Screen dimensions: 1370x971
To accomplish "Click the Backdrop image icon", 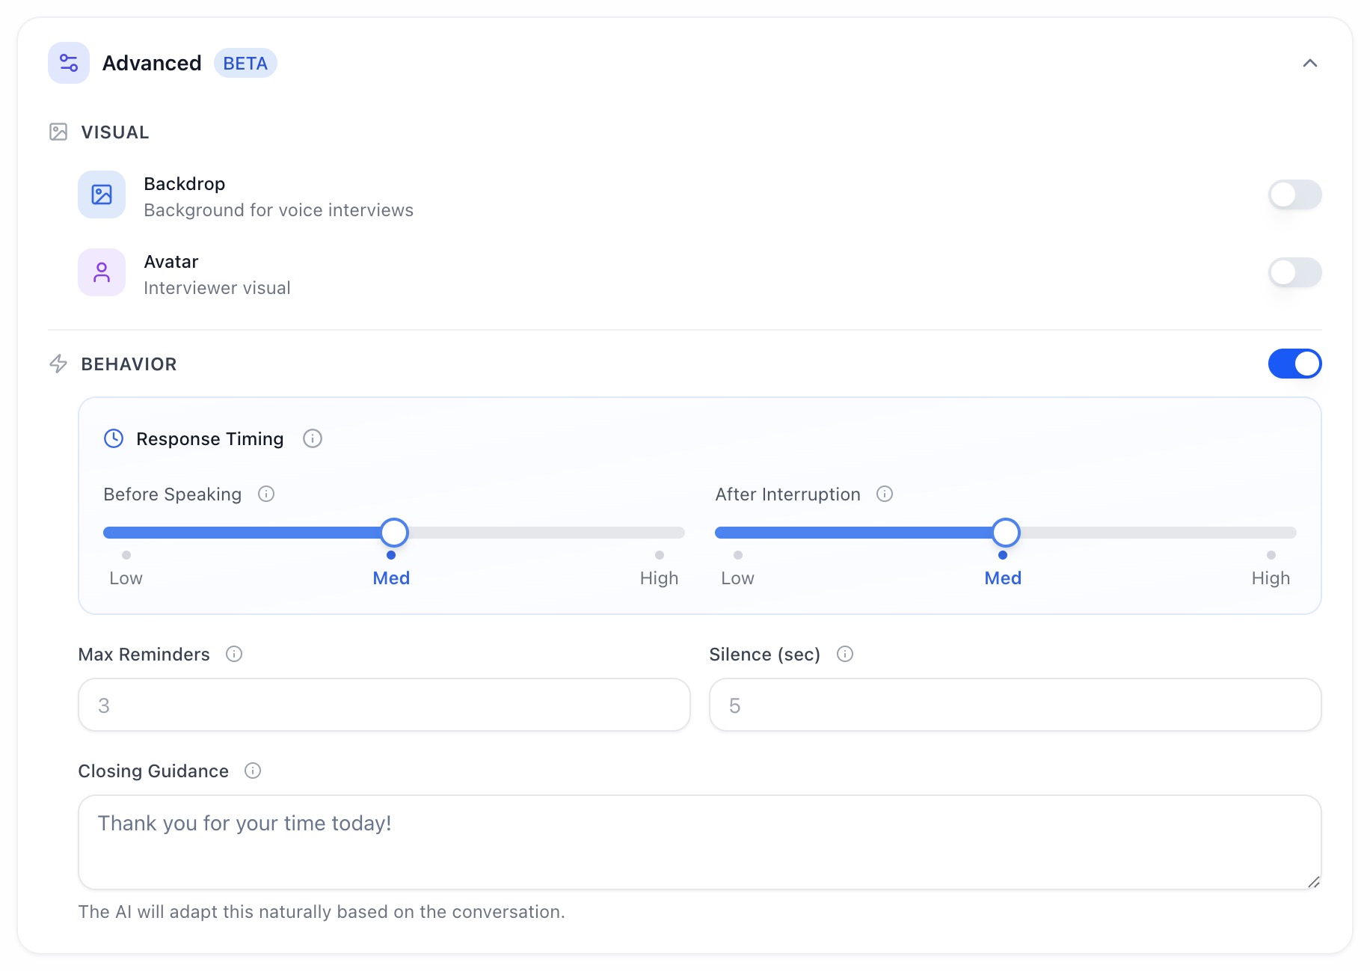I will point(102,194).
